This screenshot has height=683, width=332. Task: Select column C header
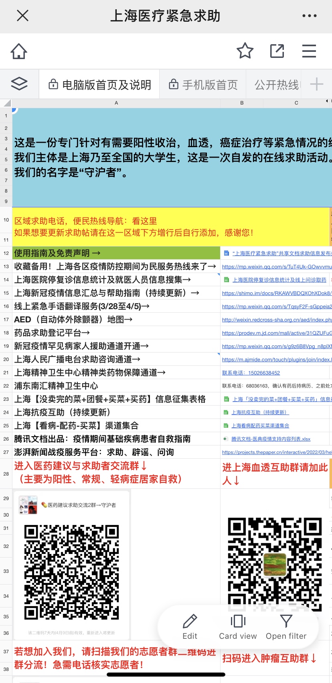(296, 103)
